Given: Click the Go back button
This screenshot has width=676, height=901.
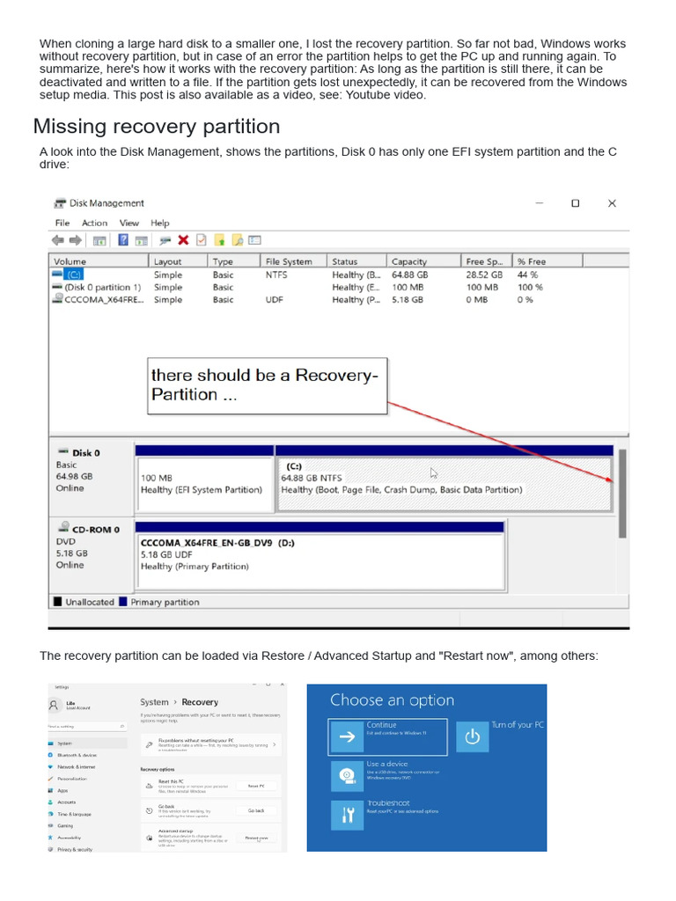Looking at the screenshot, I should (x=256, y=810).
